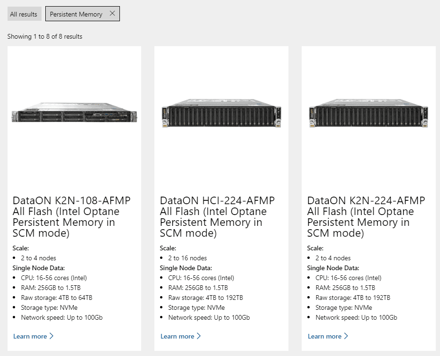
Task: Click 'Scale:' heading in HCI-224 card
Action: tap(168, 248)
